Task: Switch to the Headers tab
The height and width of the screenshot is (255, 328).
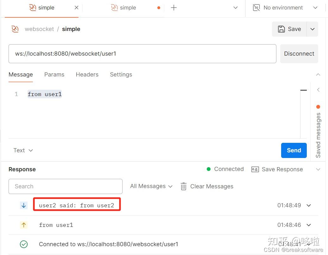Action: [87, 75]
